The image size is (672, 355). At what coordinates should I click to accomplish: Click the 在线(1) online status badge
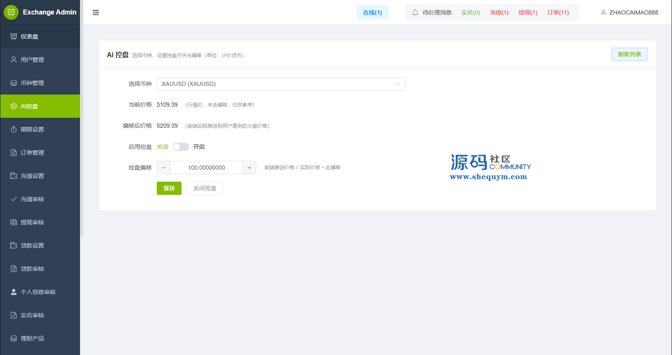(x=372, y=12)
